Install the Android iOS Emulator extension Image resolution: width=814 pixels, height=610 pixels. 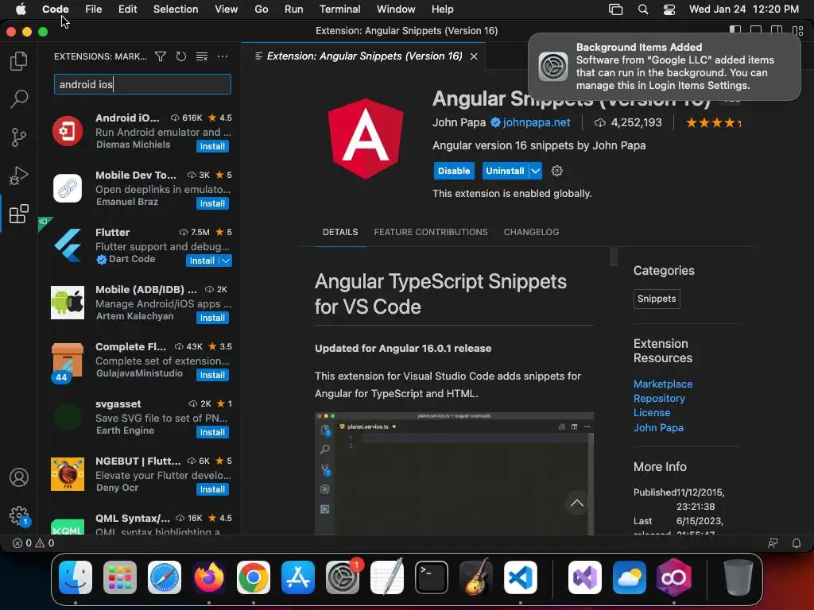click(212, 146)
